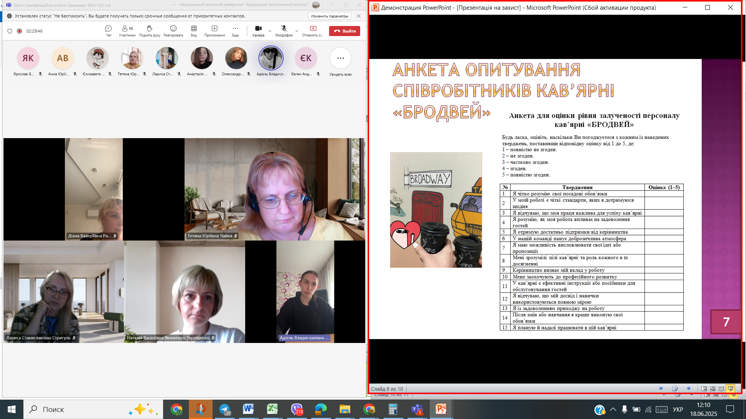
Task: Click Change settings for Do Not Disturb
Action: pos(329,16)
